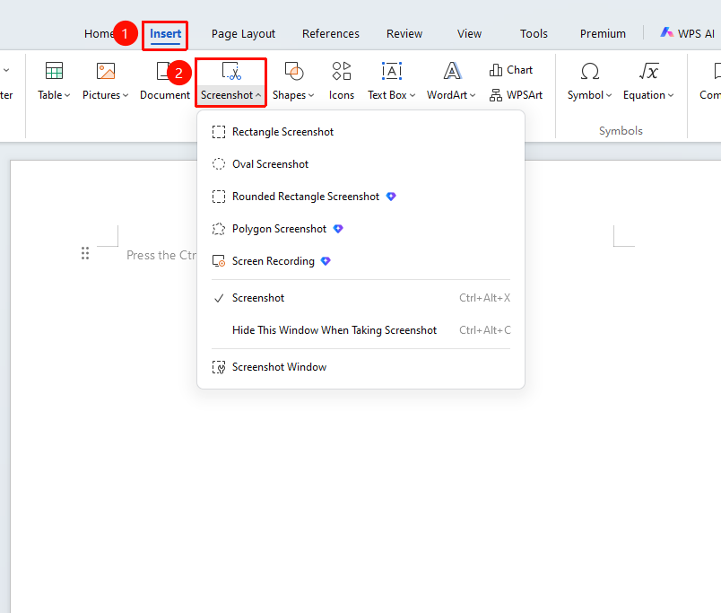Image resolution: width=721 pixels, height=613 pixels.
Task: Open the View tab
Action: [x=469, y=34]
